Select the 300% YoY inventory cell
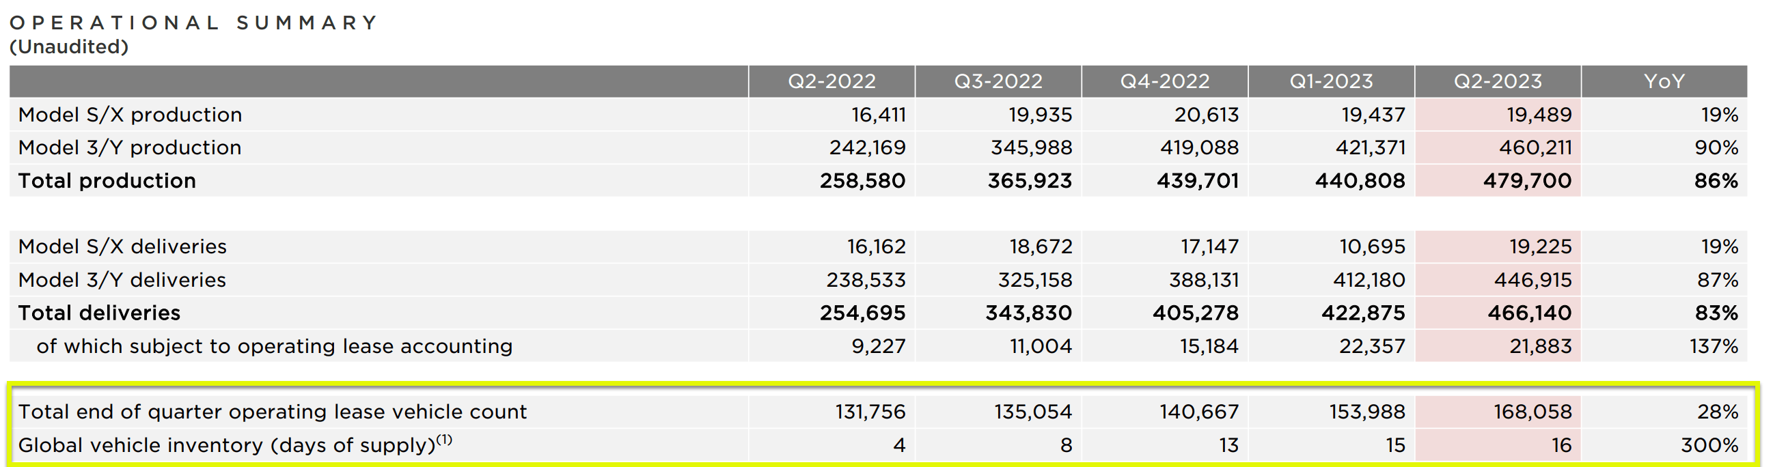 (1709, 445)
